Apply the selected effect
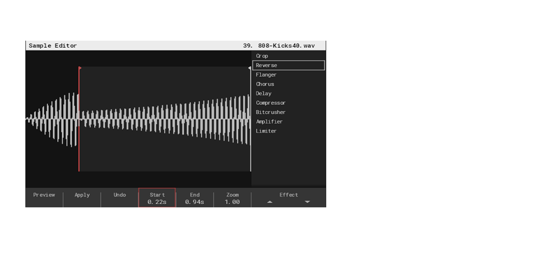554x256 pixels. point(82,197)
